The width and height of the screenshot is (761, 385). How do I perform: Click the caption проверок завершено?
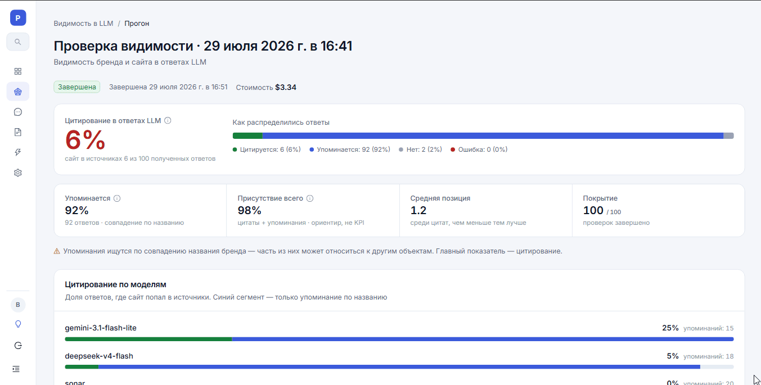616,223
